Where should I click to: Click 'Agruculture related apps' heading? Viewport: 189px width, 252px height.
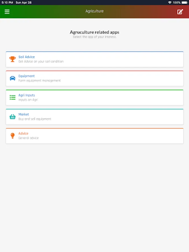[94, 32]
